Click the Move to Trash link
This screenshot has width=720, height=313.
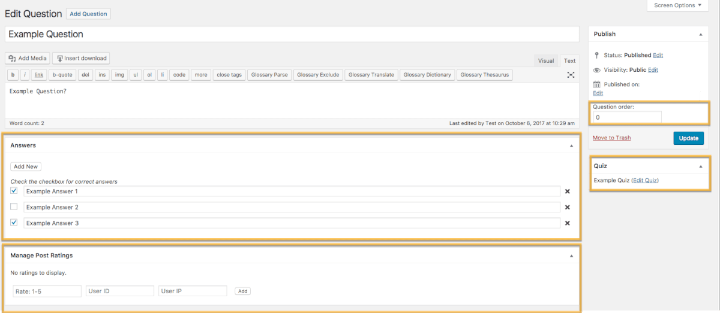[x=611, y=138]
